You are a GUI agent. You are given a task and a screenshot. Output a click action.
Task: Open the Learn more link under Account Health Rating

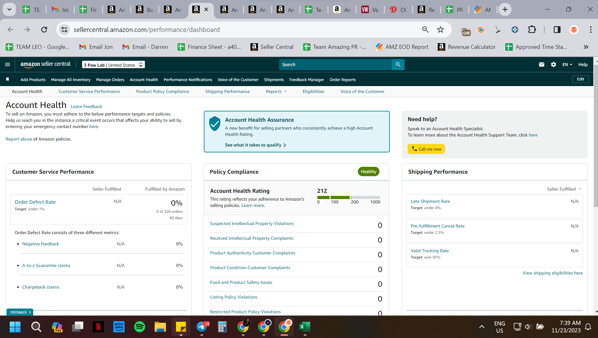pyautogui.click(x=253, y=205)
